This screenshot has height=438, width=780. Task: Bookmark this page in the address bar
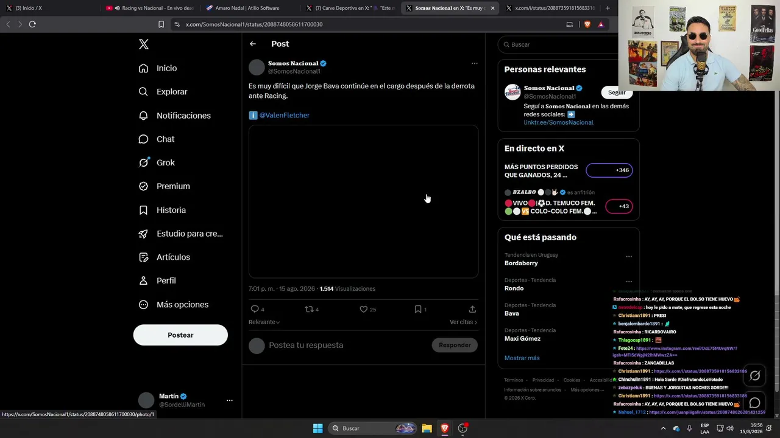161,24
